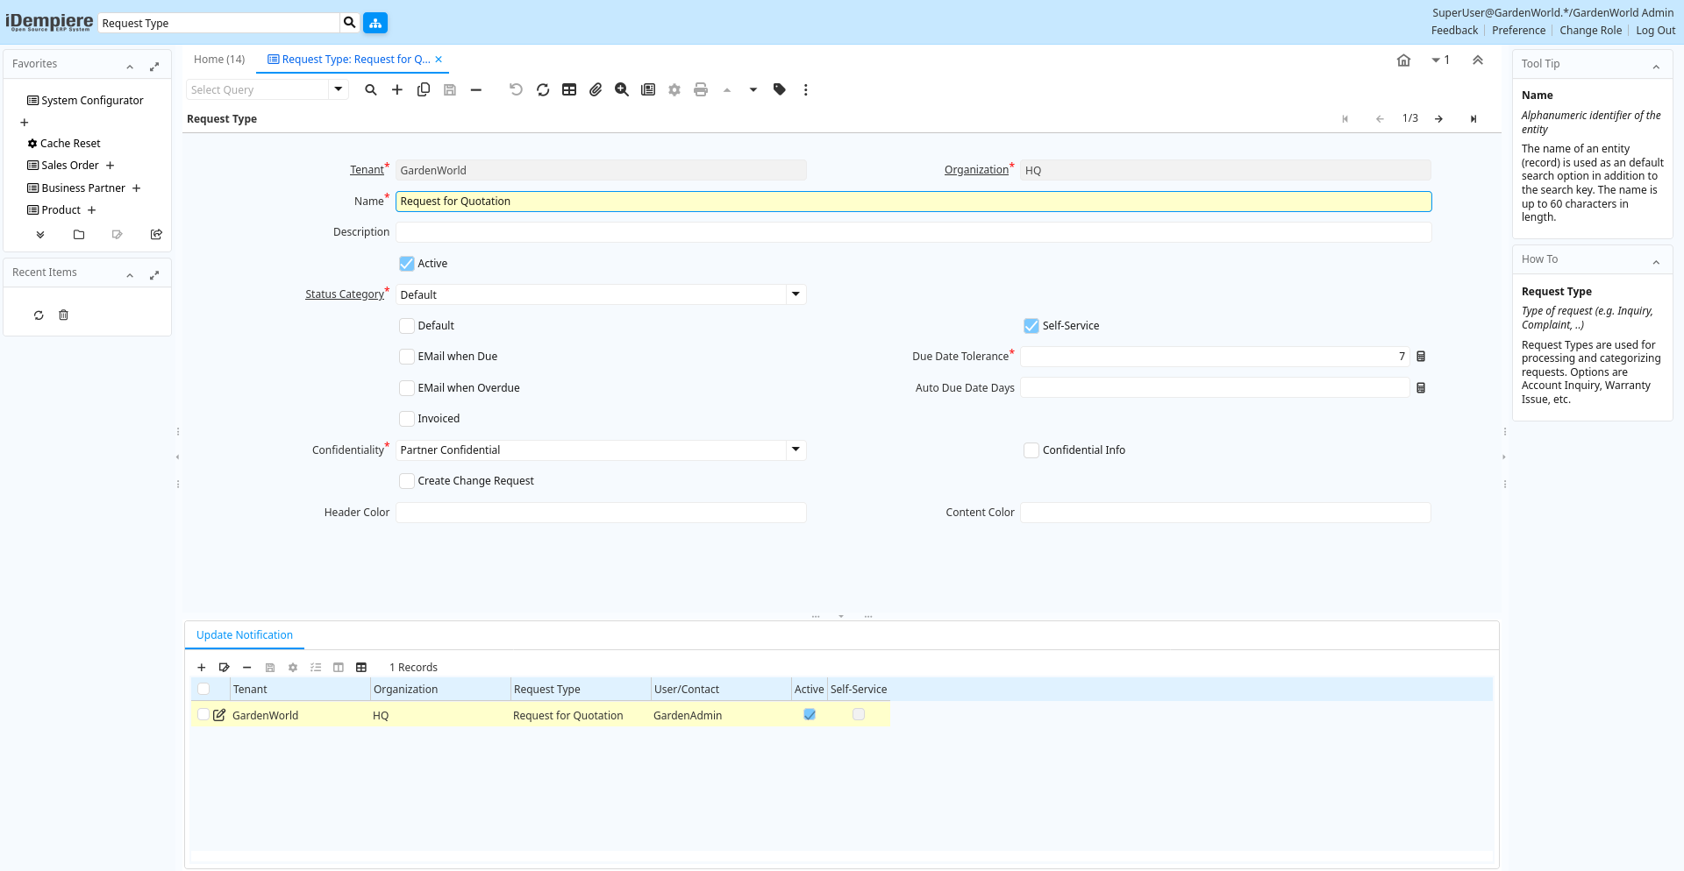The width and height of the screenshot is (1684, 871).
Task: Click the Print icon in toolbar
Action: 701,89
